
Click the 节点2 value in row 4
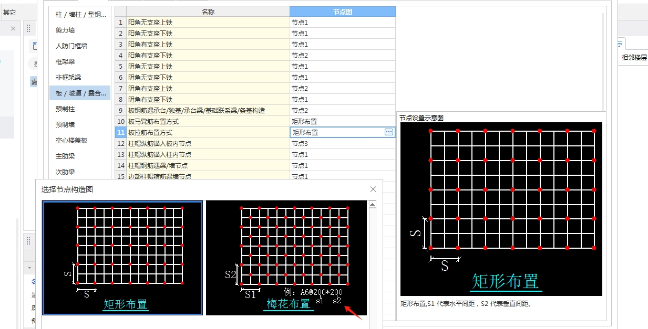click(x=343, y=56)
